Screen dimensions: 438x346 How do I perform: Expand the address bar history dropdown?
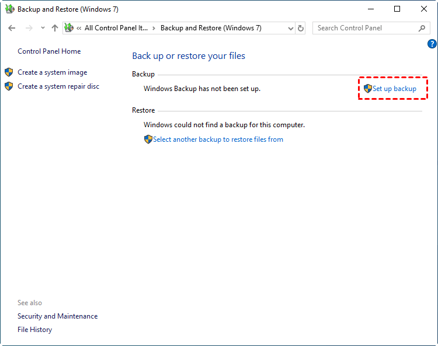pos(291,28)
